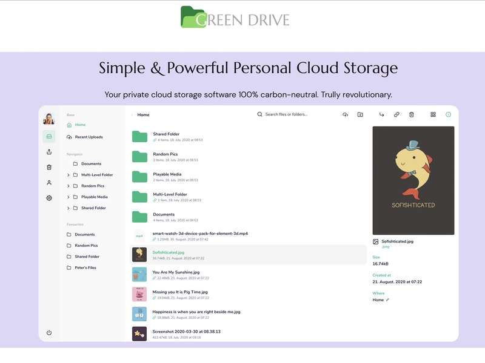Image resolution: width=485 pixels, height=363 pixels.
Task: Expand Random Pics in the Navigator
Action: point(69,186)
